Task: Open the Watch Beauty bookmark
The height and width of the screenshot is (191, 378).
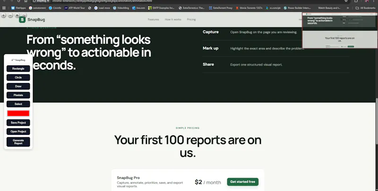Action: click(329, 8)
